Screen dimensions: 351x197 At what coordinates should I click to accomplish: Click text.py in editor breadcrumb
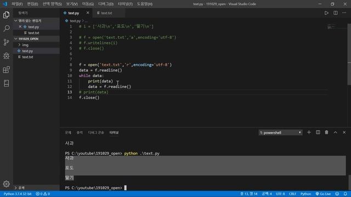point(75,21)
